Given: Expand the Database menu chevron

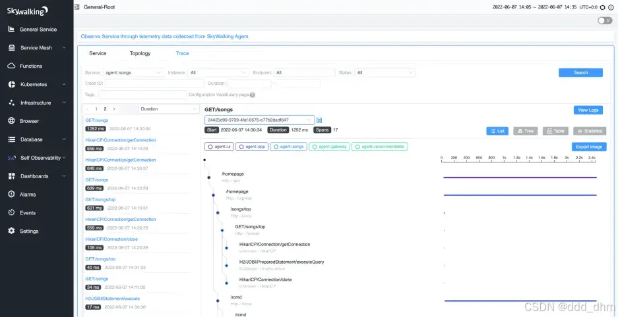Looking at the screenshot, I should 64,139.
